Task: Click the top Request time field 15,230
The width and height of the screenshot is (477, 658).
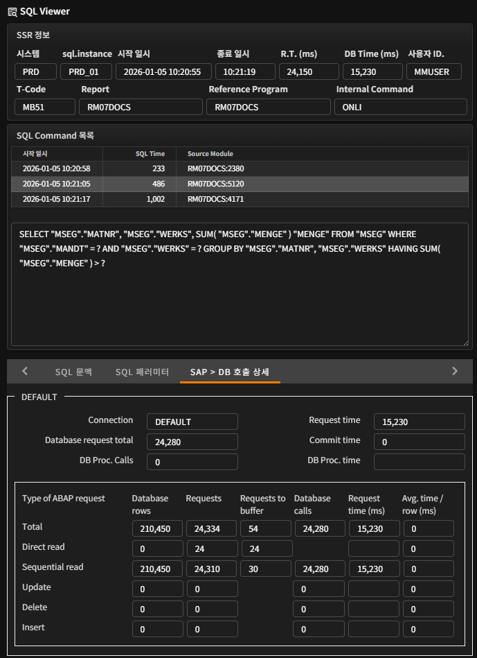Action: (x=420, y=422)
